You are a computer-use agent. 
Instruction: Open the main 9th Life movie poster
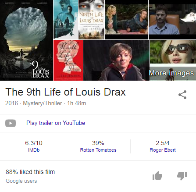pyautogui.click(x=26, y=40)
